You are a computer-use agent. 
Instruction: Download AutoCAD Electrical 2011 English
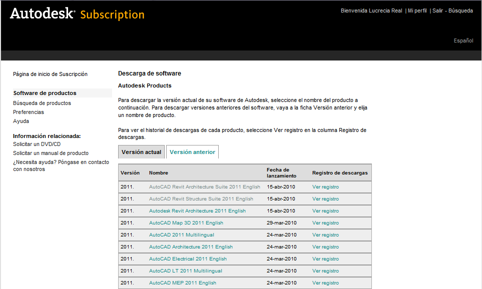[188, 258]
